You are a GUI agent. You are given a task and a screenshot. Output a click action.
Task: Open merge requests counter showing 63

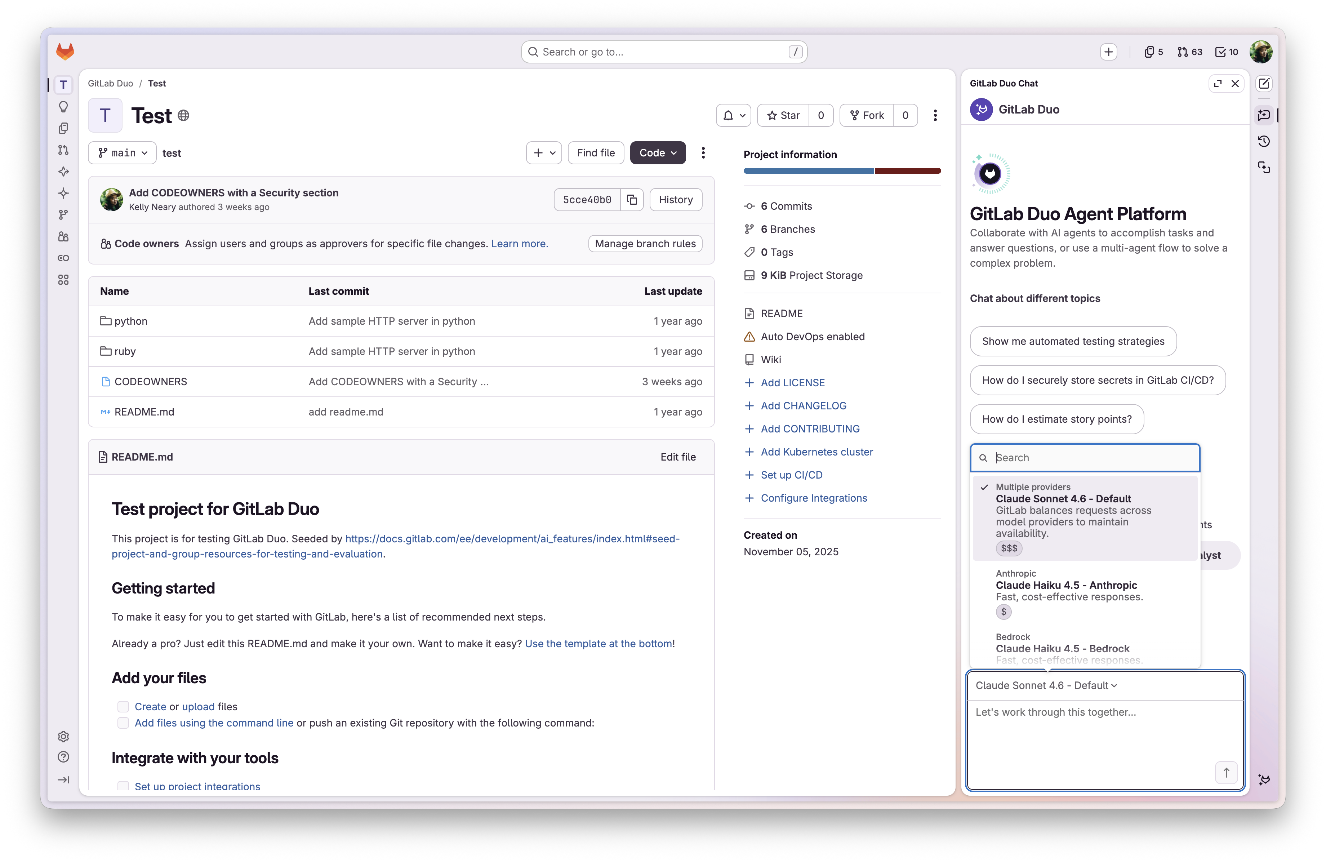[1189, 52]
